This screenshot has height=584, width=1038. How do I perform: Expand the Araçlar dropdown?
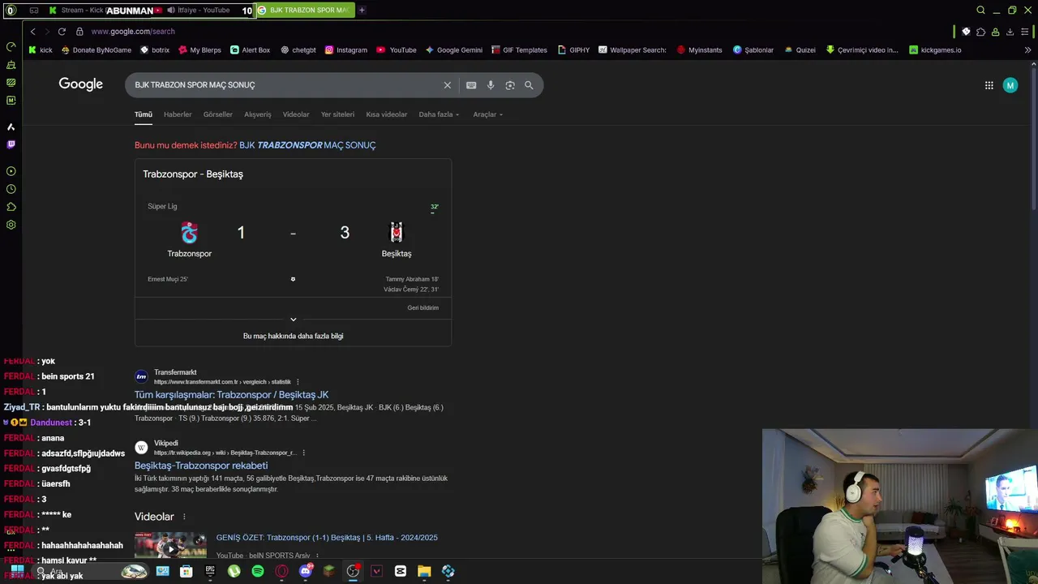pos(487,114)
